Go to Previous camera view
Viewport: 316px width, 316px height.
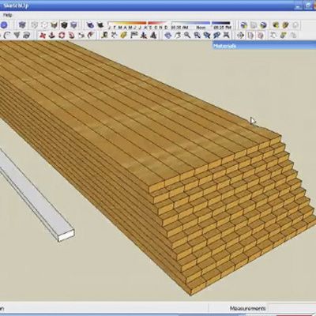207,35
